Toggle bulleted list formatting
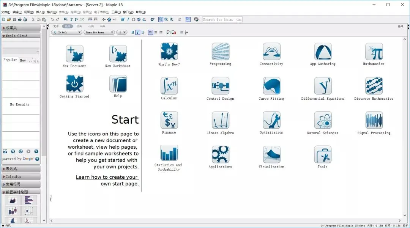This screenshot has width=410, height=228. [x=181, y=32]
